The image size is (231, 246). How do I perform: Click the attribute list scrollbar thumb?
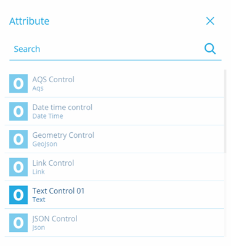click(x=225, y=111)
